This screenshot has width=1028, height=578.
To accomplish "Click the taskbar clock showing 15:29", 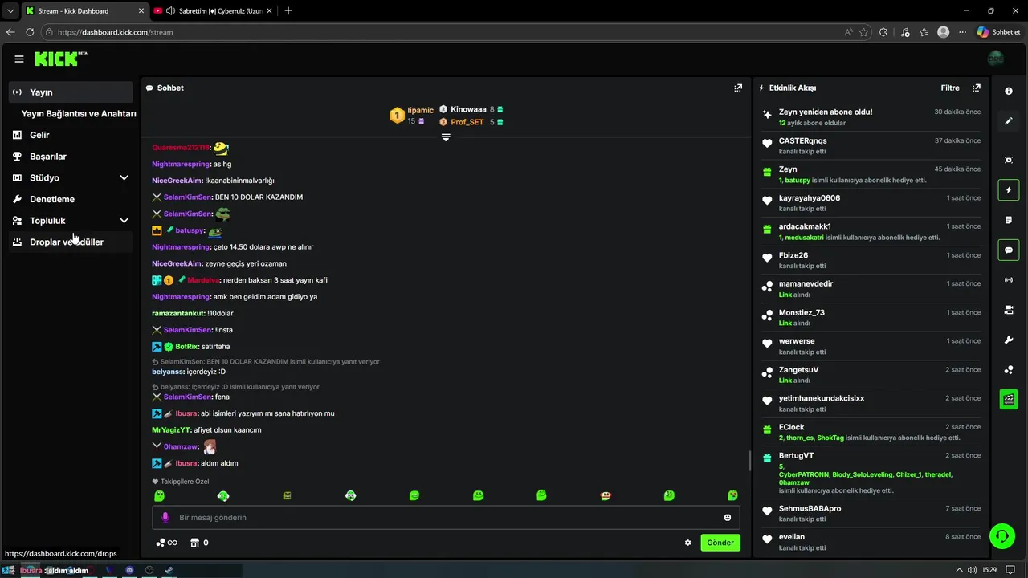I will click(x=989, y=570).
